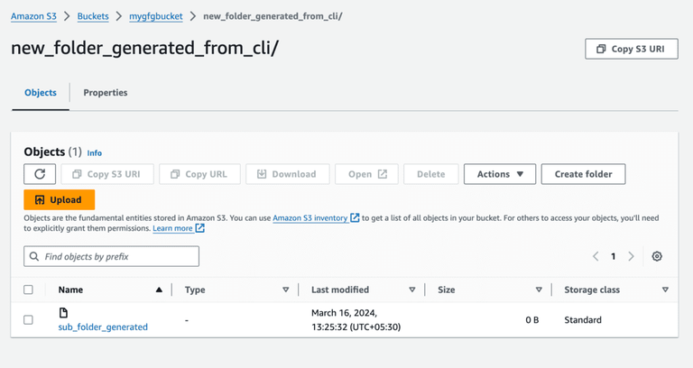The height and width of the screenshot is (368, 693).
Task: Sort by the Storage class column arrow
Action: click(x=665, y=290)
